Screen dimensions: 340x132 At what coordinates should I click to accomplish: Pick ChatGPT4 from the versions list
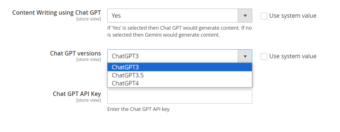pos(179,83)
